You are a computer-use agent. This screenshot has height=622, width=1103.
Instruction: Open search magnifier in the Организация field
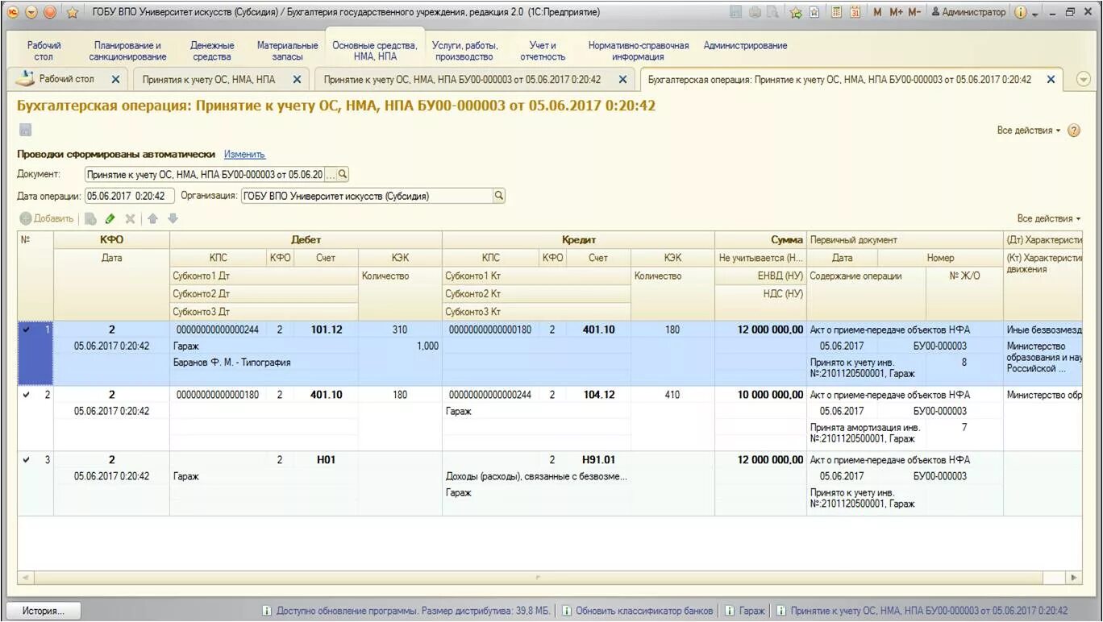coord(498,196)
